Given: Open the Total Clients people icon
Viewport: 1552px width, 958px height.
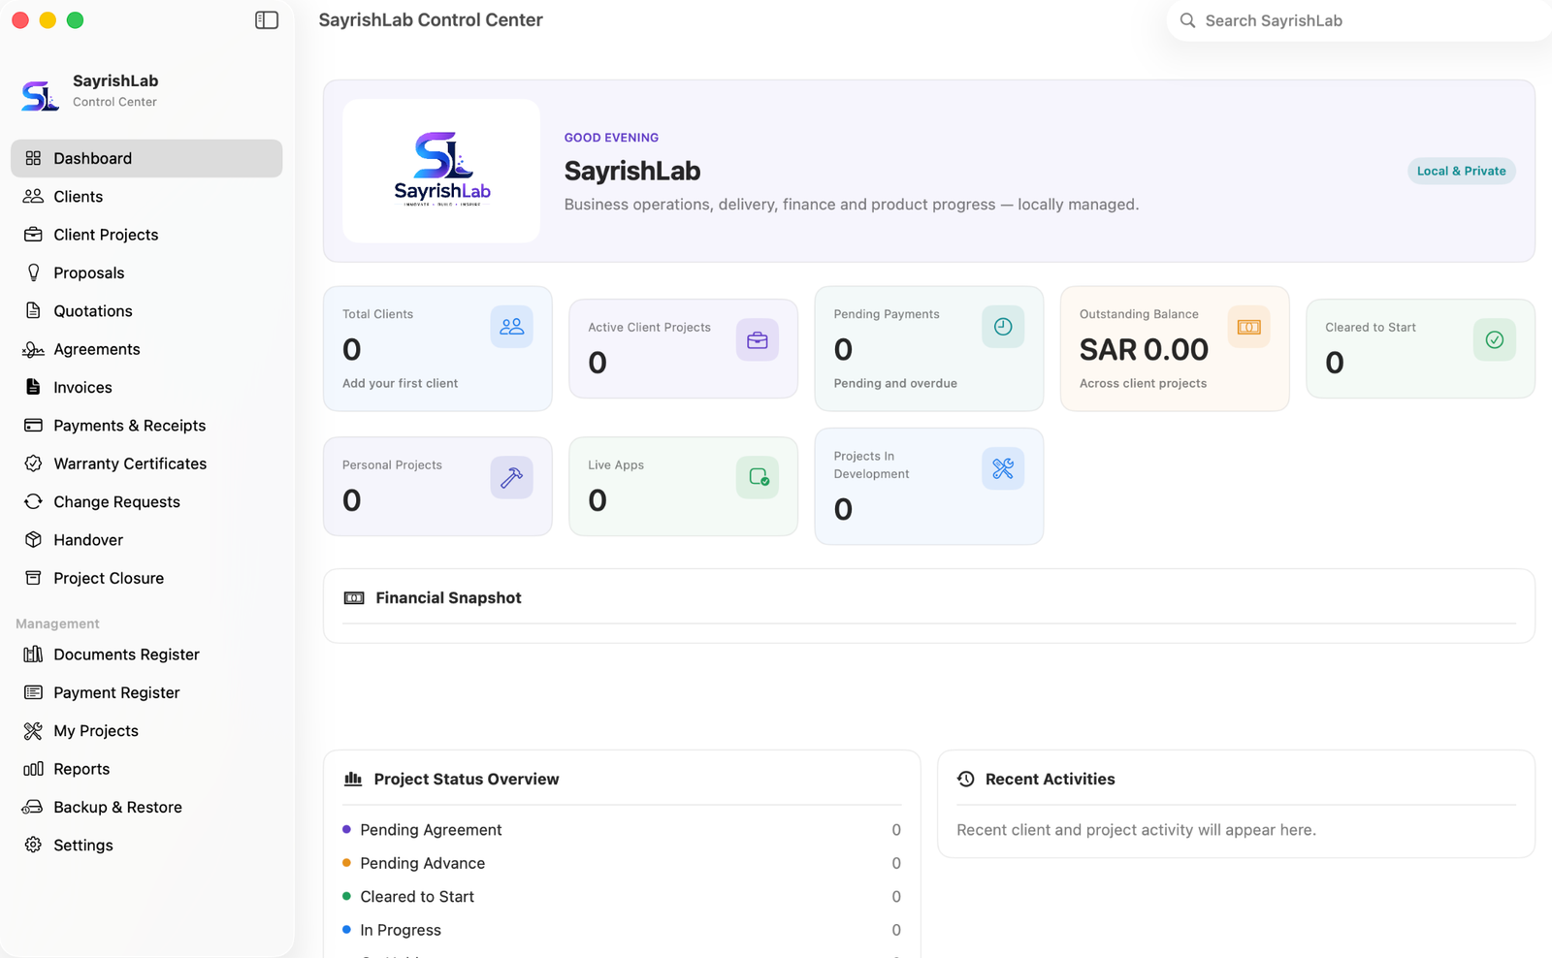Looking at the screenshot, I should pyautogui.click(x=511, y=327).
